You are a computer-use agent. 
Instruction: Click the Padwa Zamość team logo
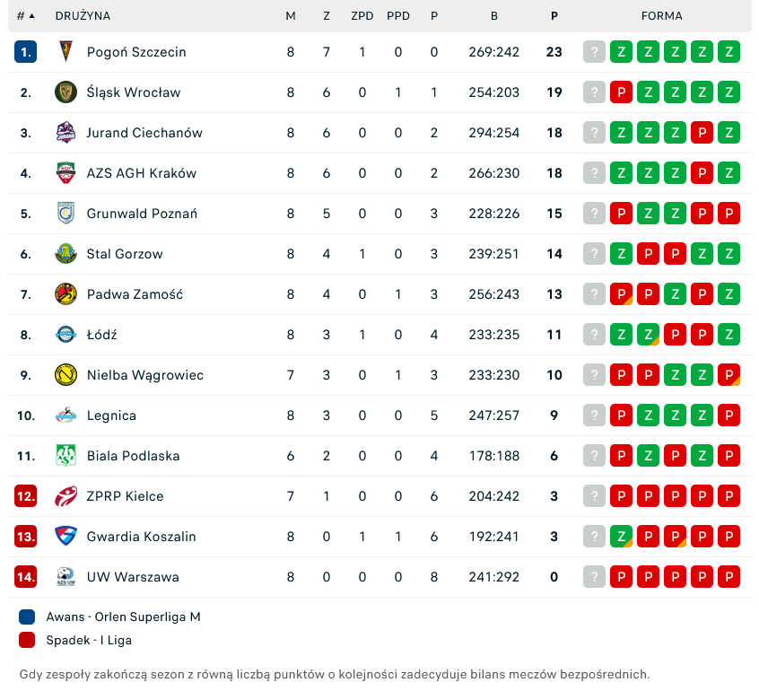coord(65,294)
